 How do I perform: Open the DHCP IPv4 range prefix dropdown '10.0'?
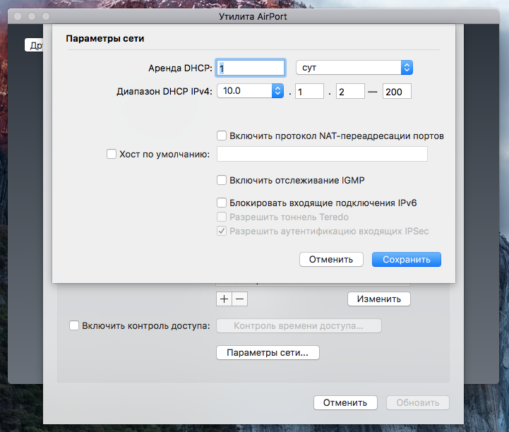coord(251,91)
